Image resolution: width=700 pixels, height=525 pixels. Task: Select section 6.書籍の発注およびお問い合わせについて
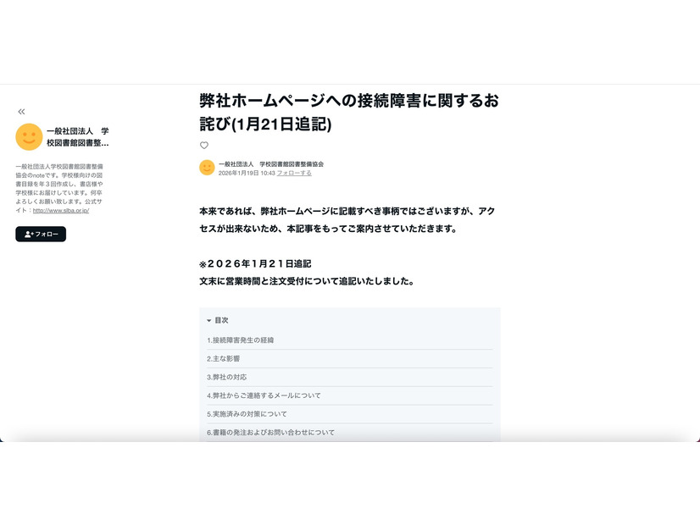pyautogui.click(x=271, y=432)
